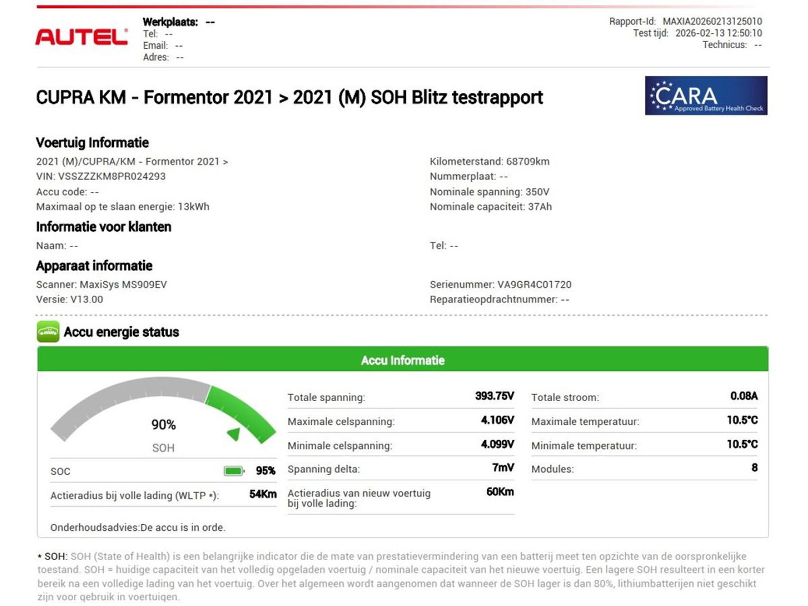808x606 pixels.
Task: Click the AUTEL logo
Action: point(82,37)
